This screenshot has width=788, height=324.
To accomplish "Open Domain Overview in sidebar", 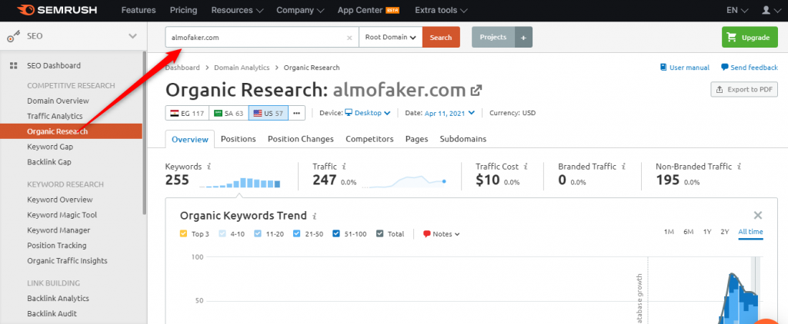I will click(x=58, y=101).
